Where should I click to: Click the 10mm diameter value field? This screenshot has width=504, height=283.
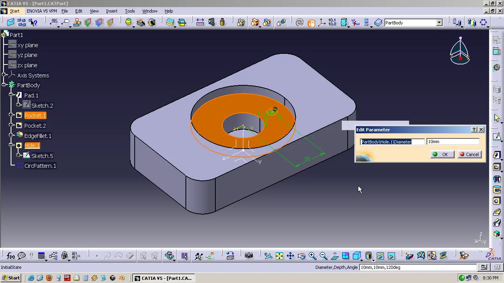pos(453,141)
